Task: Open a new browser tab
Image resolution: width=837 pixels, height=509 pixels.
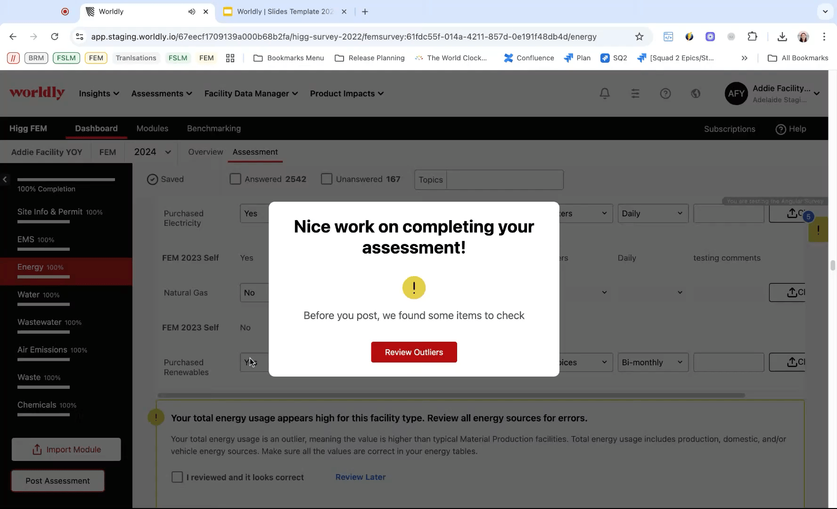Action: (365, 12)
